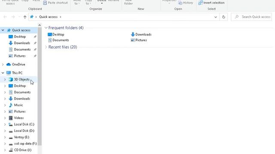Open breadcrumb chevron after Quick access
Viewport: 275px width, 154px height.
coord(61,17)
